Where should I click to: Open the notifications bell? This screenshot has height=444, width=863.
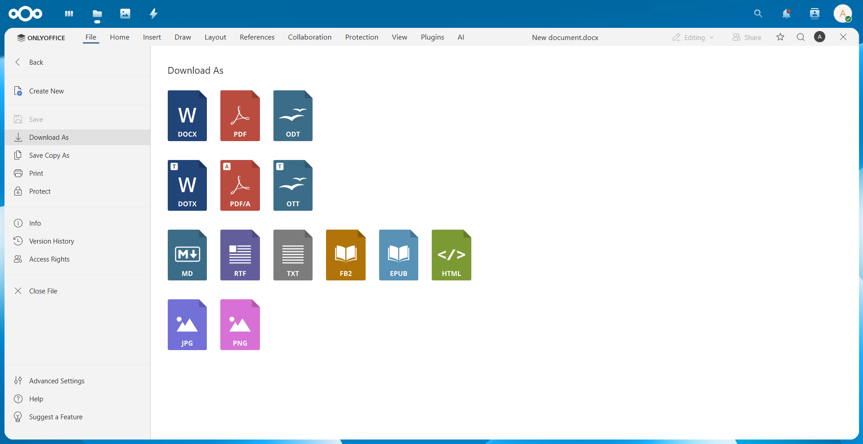point(786,13)
